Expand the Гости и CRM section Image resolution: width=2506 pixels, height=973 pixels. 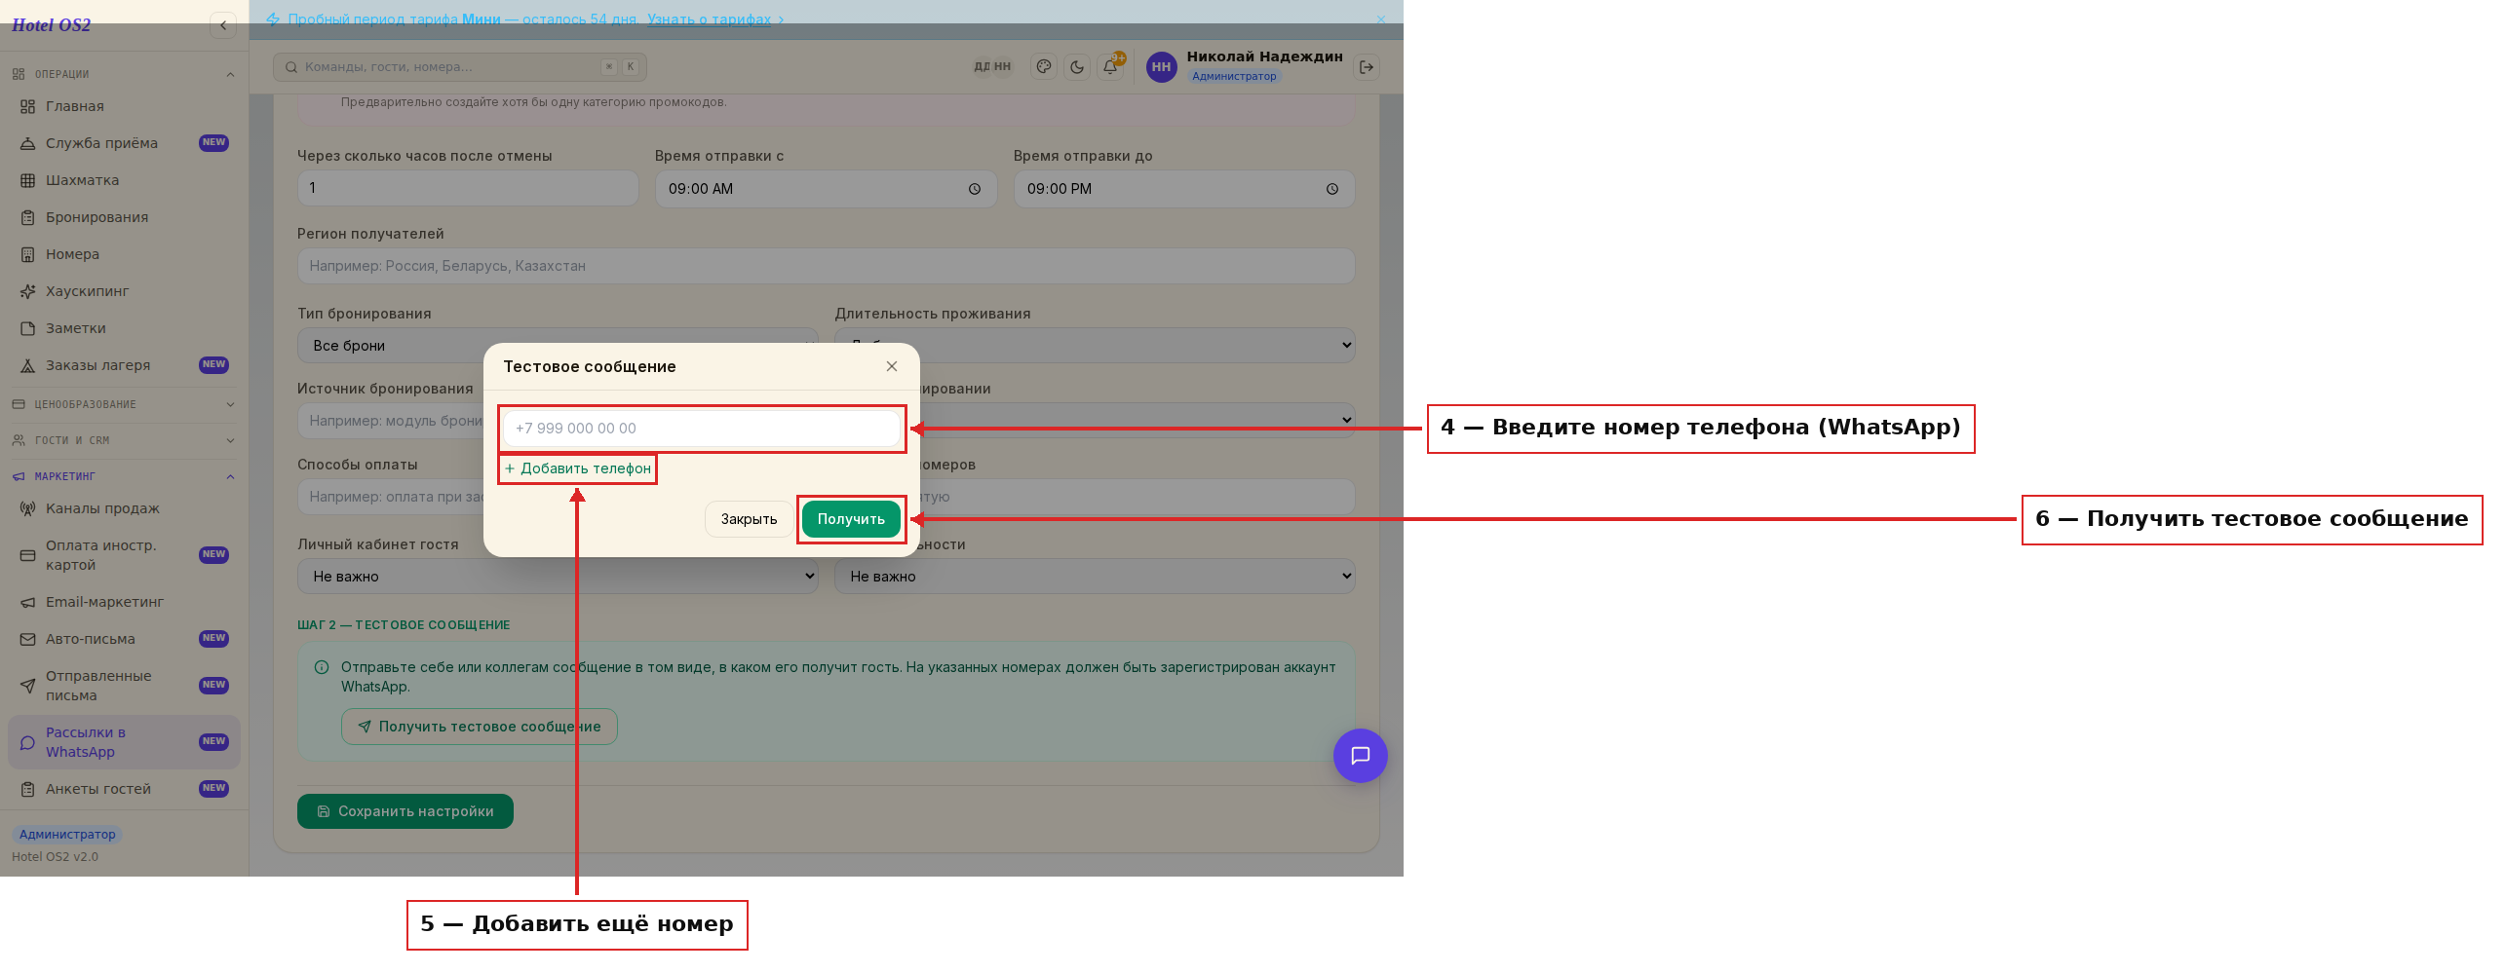(x=124, y=440)
